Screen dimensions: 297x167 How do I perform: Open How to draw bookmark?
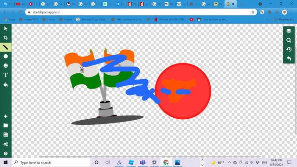213,19
